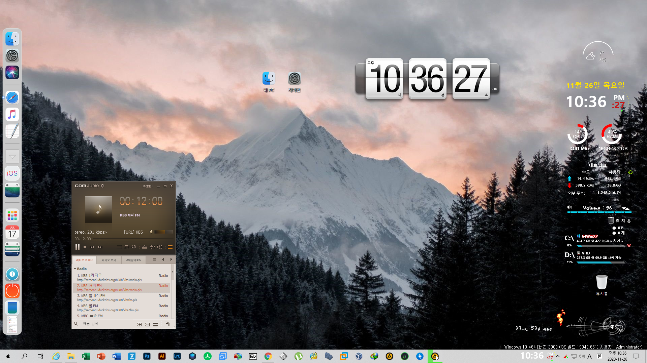Launch Photoshop from the taskbar

[147, 356]
